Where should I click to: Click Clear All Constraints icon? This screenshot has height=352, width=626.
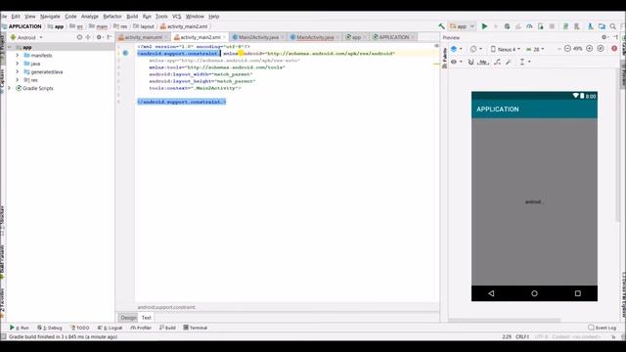(x=497, y=62)
